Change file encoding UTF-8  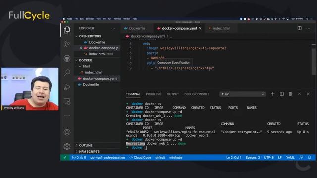tap(268, 157)
